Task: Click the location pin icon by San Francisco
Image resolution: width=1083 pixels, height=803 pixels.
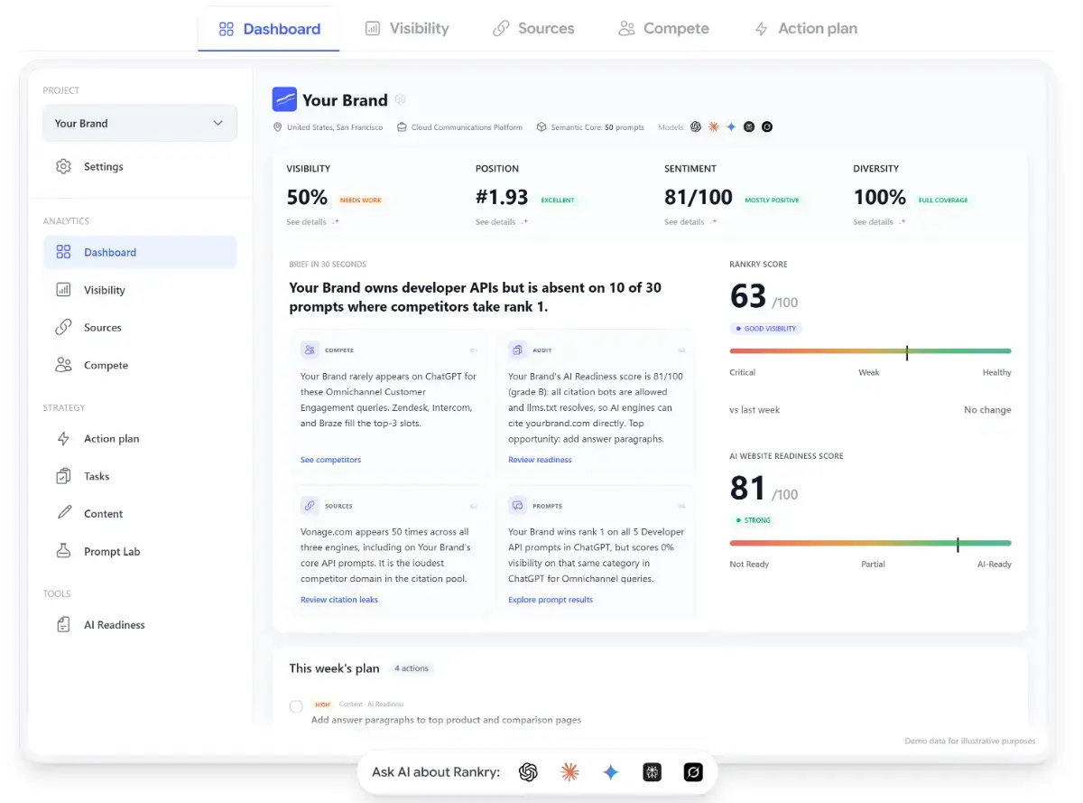Action: pos(278,127)
